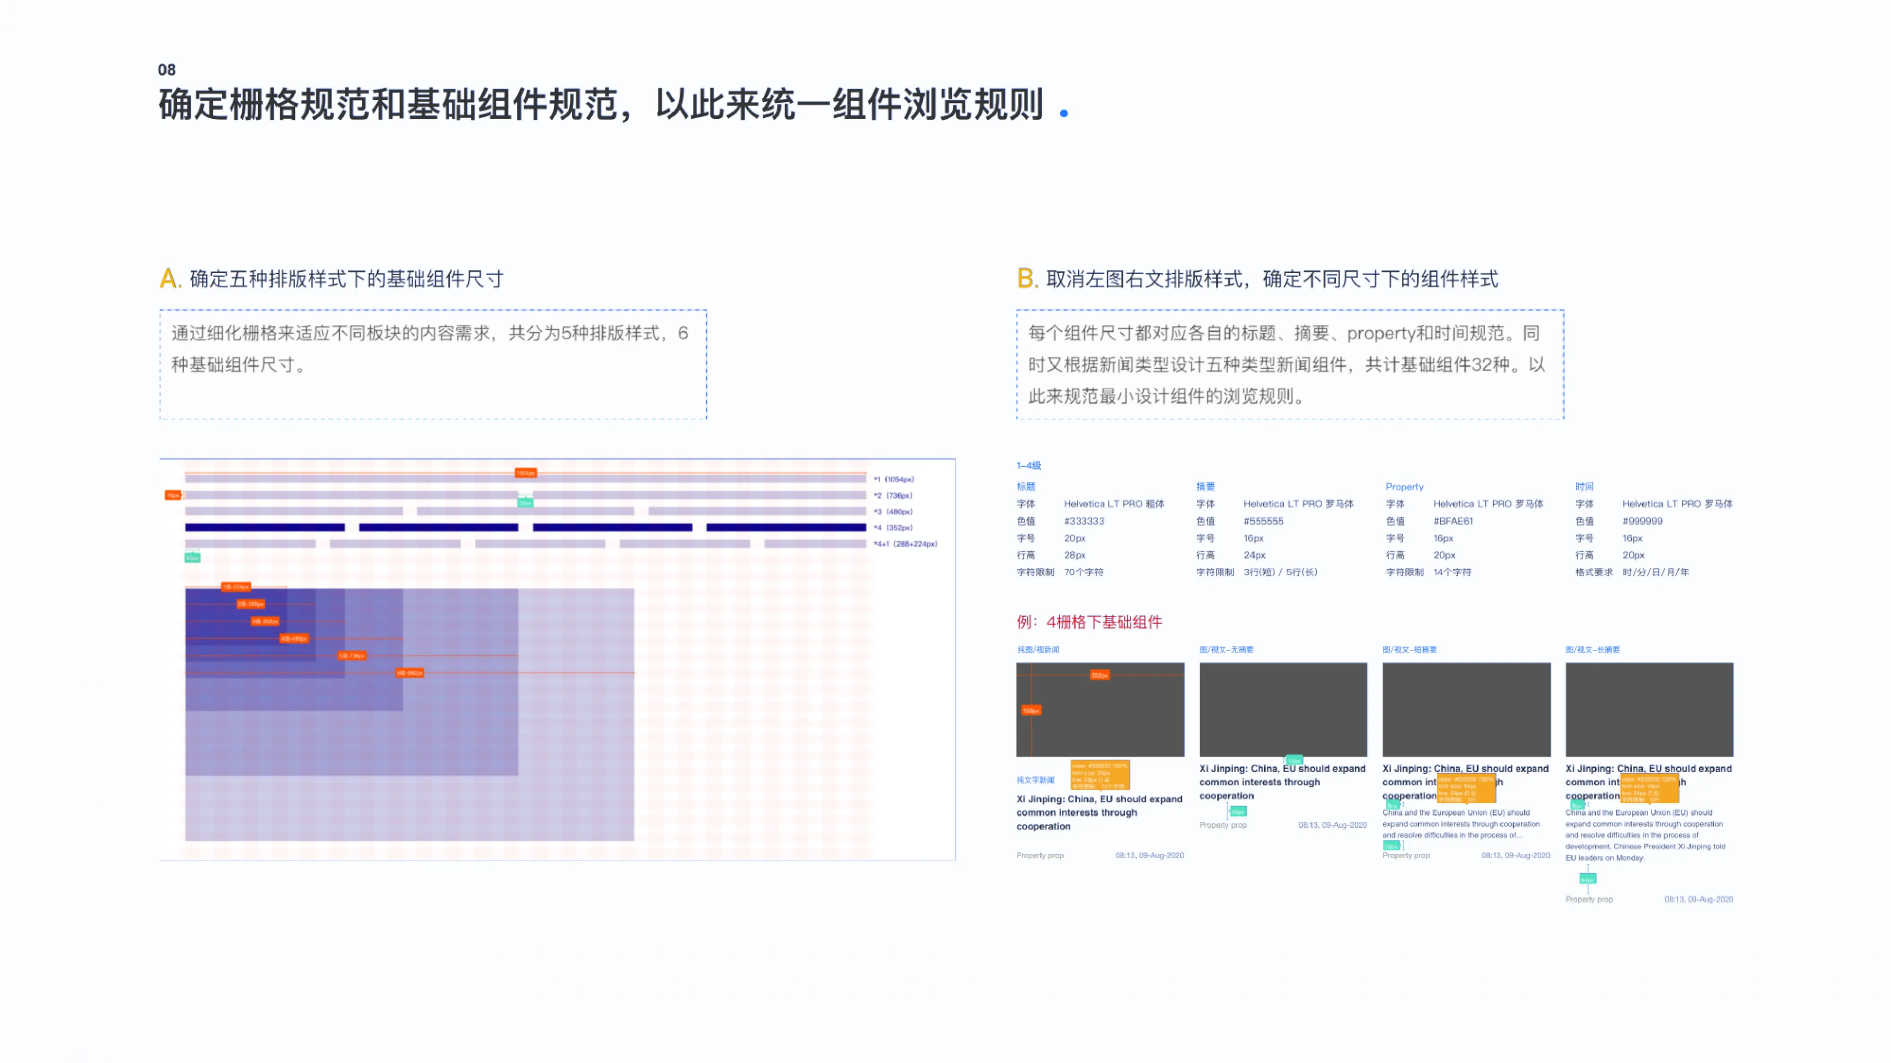The height and width of the screenshot is (1063, 1891).
Task: Select the font value Helvetica LT PRO 粗体
Action: coord(1113,504)
